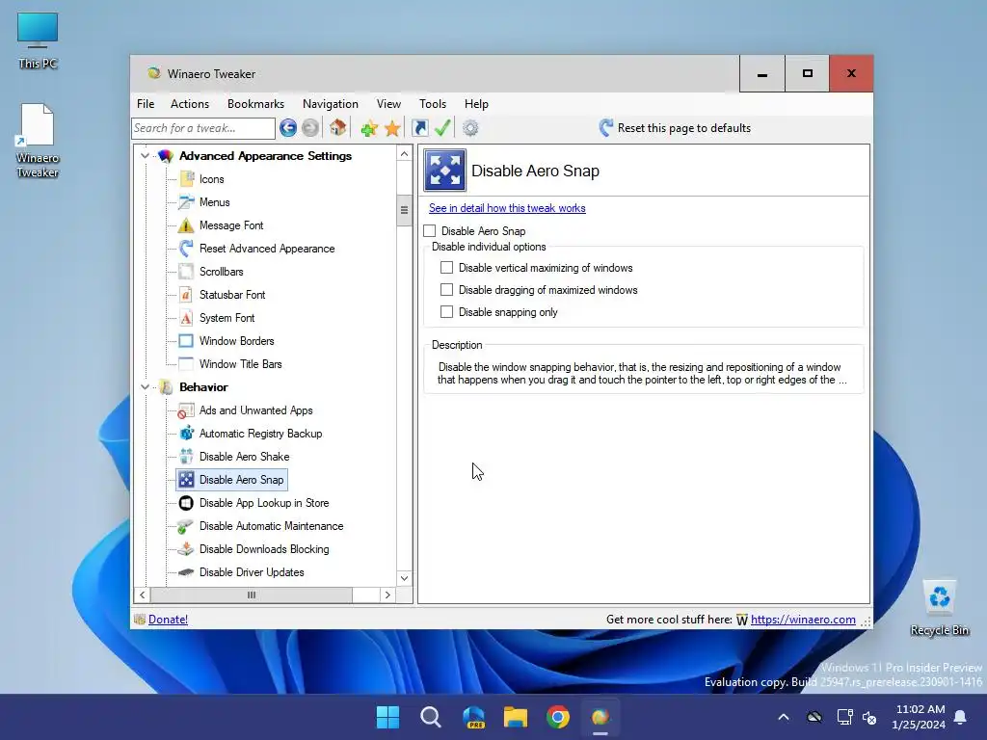Click tree horizontal scrollbar left arrow
The image size is (987, 740).
point(143,595)
